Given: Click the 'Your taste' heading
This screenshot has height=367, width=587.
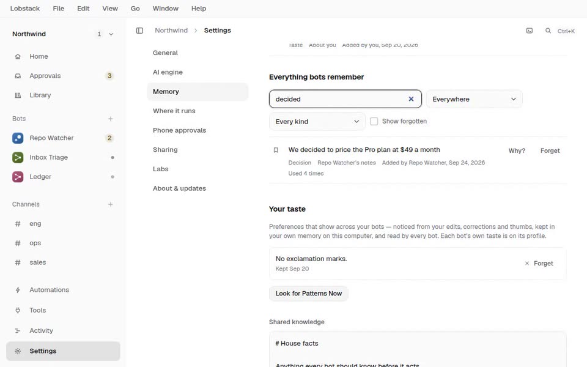Looking at the screenshot, I should tap(287, 209).
